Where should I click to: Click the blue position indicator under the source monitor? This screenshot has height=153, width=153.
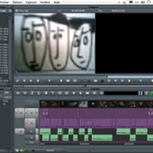click(x=16, y=77)
